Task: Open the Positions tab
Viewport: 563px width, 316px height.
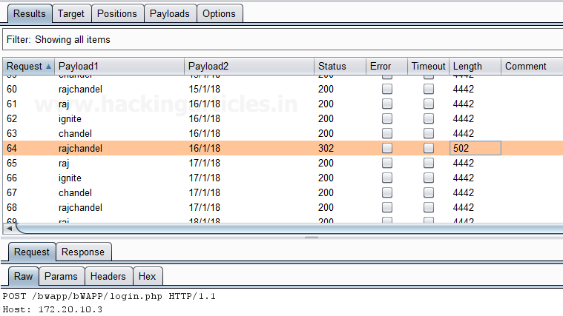Action: click(117, 13)
